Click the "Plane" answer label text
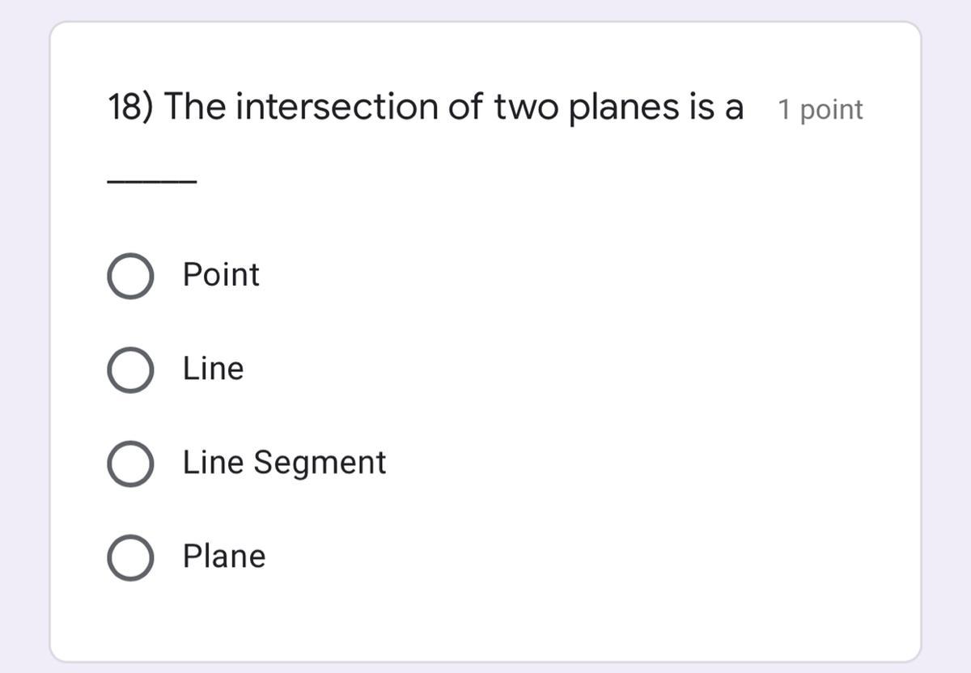This screenshot has width=971, height=673. (x=224, y=557)
